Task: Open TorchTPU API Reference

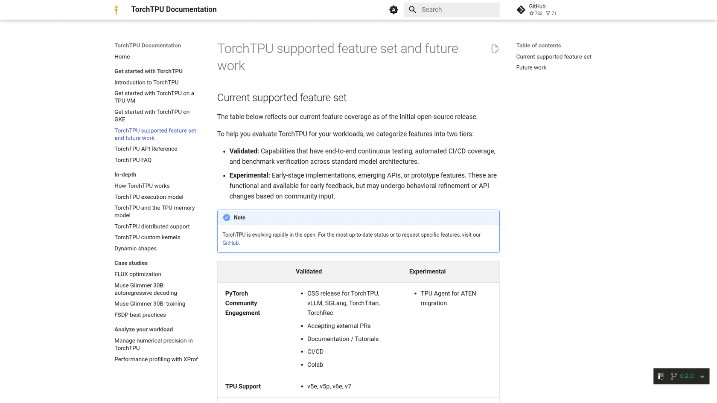Action: pyautogui.click(x=146, y=149)
